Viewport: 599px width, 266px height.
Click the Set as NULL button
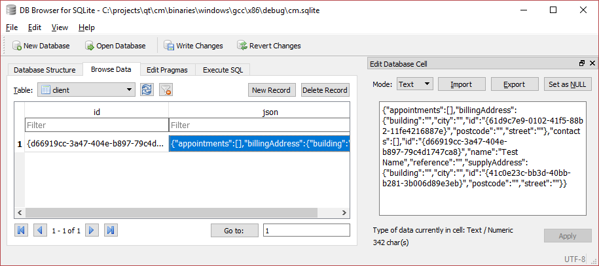(x=568, y=84)
